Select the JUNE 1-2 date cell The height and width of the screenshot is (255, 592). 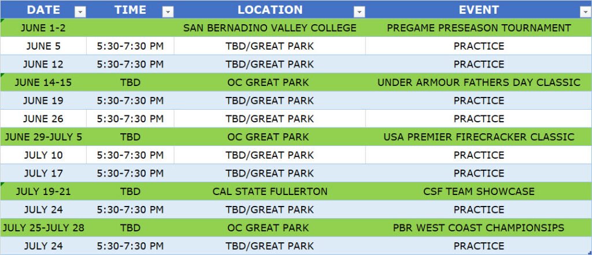coord(43,28)
